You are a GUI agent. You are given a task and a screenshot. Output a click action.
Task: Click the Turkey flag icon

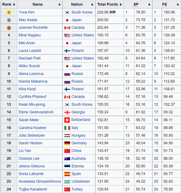67,189
